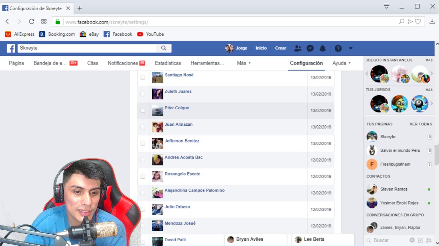The width and height of the screenshot is (439, 246).
Task: Click the heart bookmark icon in the address bar
Action: [418, 22]
